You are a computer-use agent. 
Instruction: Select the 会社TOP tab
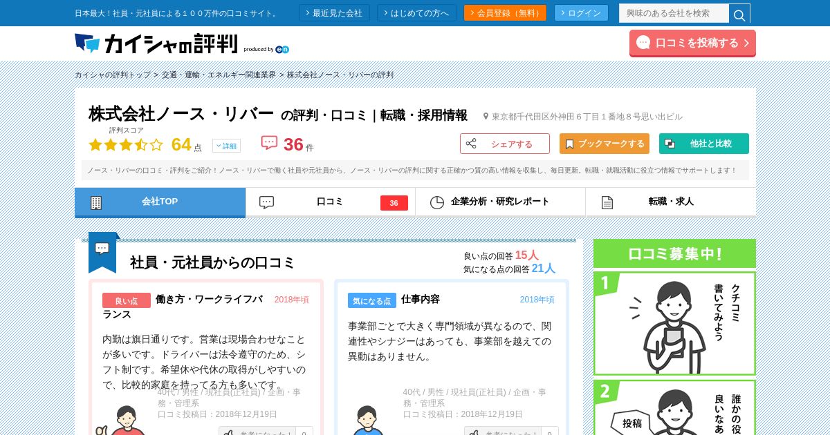tap(160, 202)
